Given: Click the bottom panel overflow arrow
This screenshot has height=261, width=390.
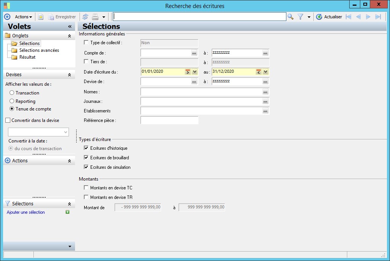Looking at the screenshot, I should tap(70, 246).
